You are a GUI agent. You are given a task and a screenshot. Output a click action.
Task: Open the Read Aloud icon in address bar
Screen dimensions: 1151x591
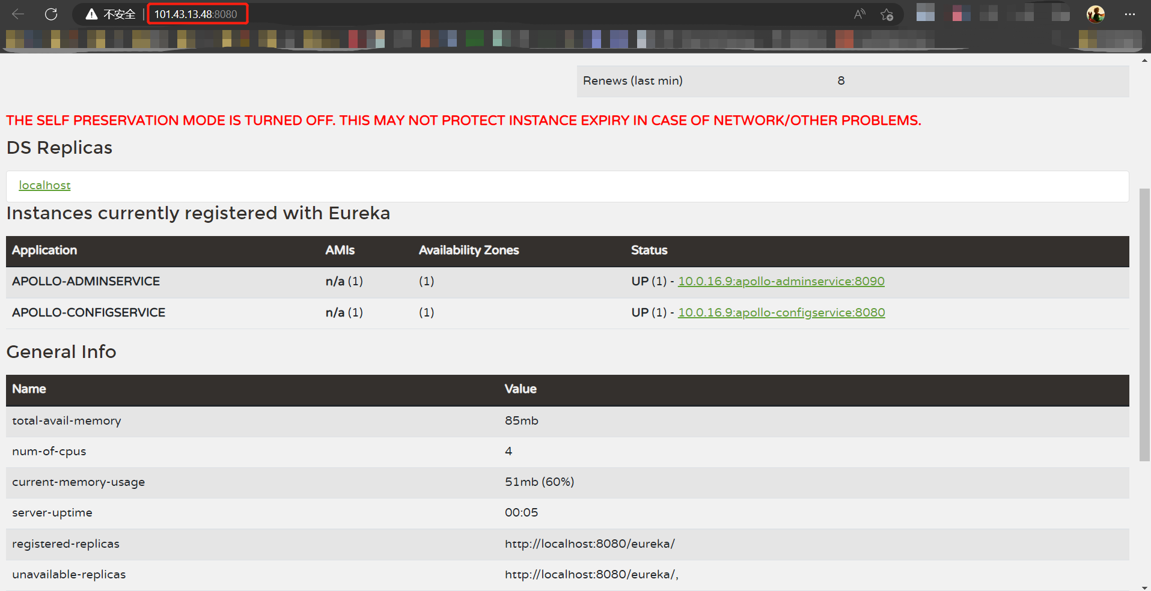point(859,14)
